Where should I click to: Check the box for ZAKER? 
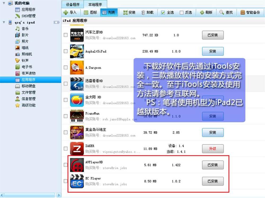point(65,148)
